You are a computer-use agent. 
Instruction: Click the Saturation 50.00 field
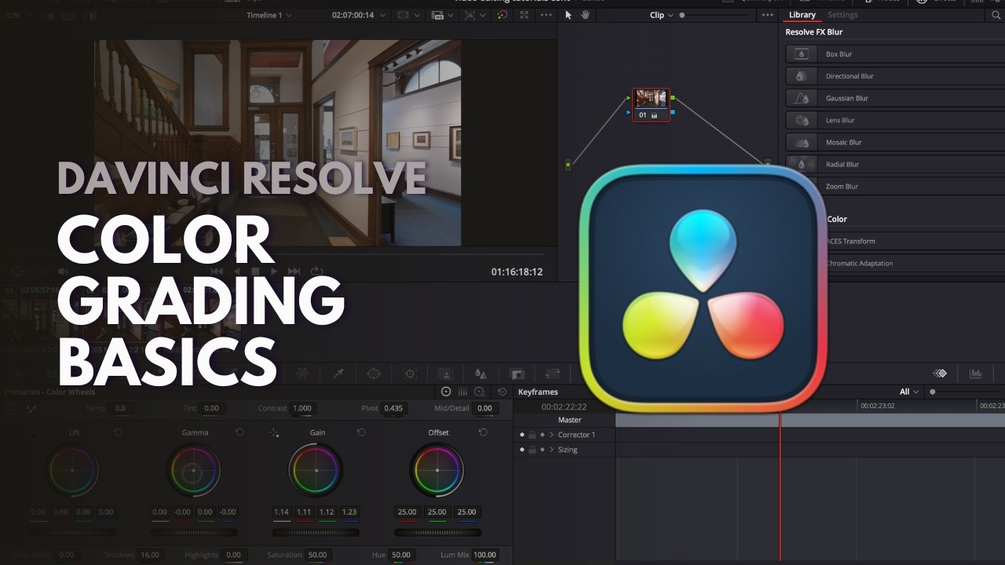click(x=317, y=555)
